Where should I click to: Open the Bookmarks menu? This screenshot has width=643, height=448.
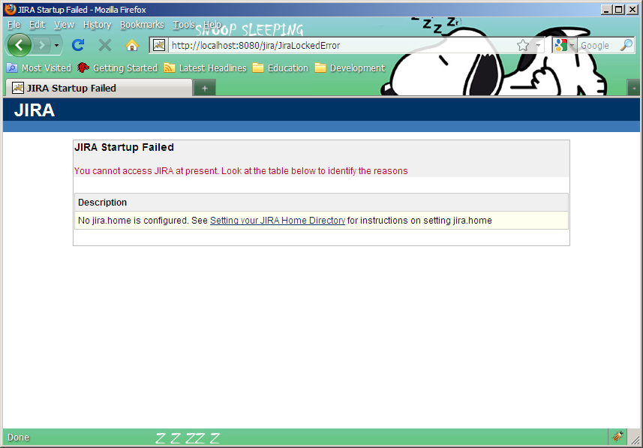click(142, 25)
